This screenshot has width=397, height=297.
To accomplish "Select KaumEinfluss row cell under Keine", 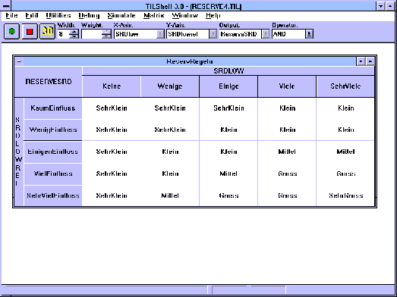I will pyautogui.click(x=112, y=108).
